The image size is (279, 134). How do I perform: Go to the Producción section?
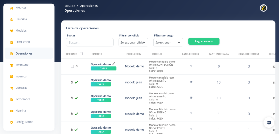click(23, 42)
